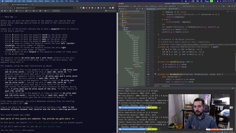Select Day12Test file in project tree
The image size is (236, 133).
tap(139, 63)
